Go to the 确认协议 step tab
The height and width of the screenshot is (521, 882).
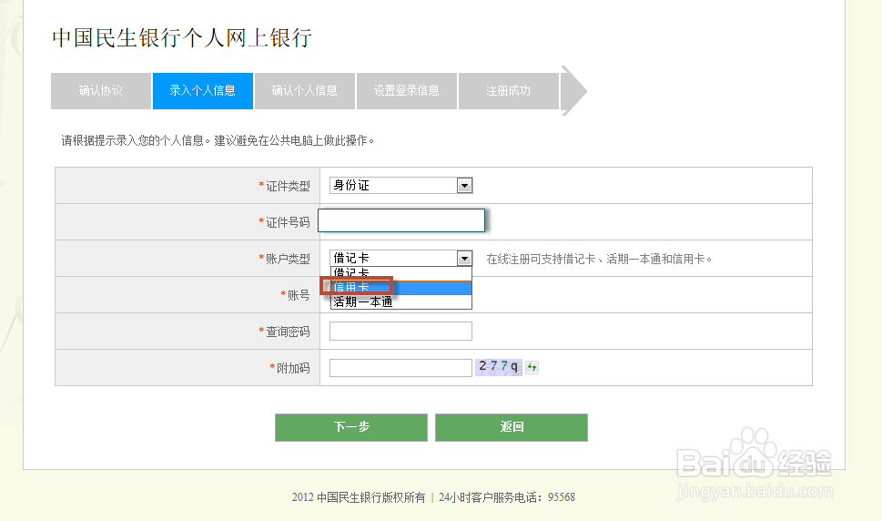pos(100,90)
